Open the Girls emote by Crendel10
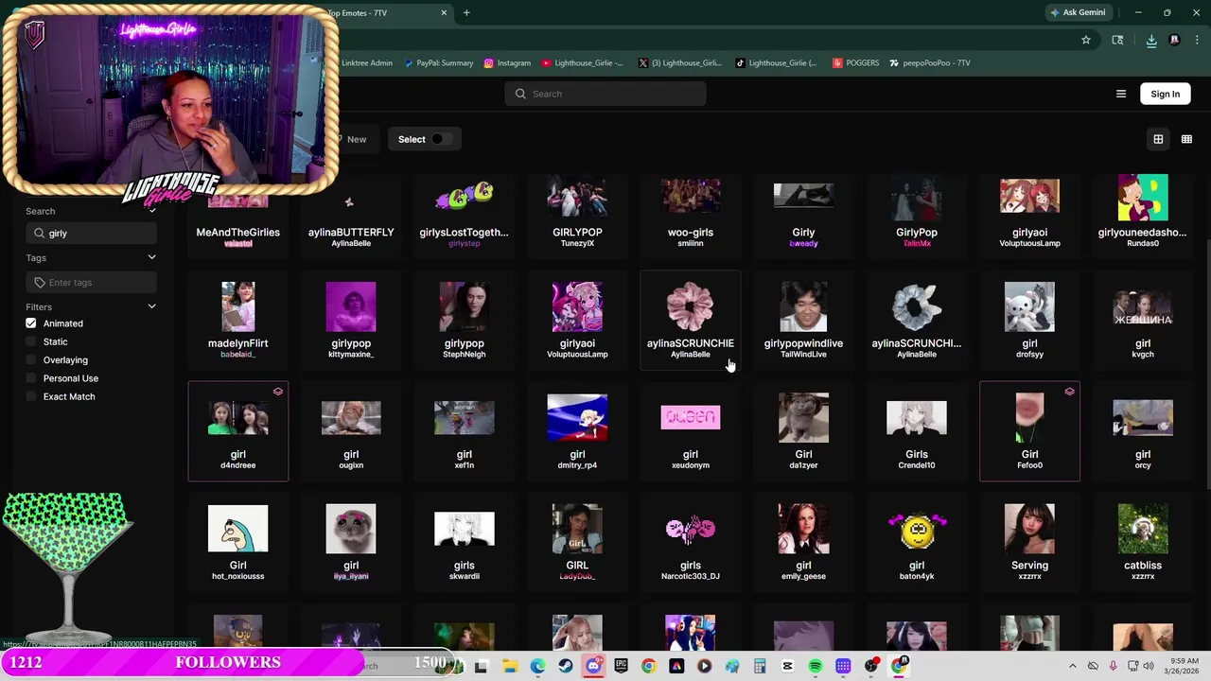The image size is (1211, 681). (x=917, y=431)
